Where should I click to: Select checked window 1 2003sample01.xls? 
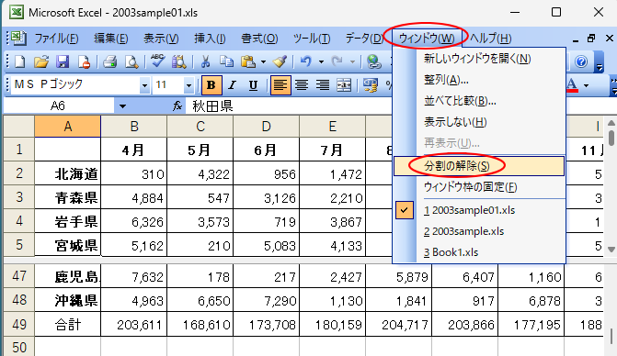479,210
